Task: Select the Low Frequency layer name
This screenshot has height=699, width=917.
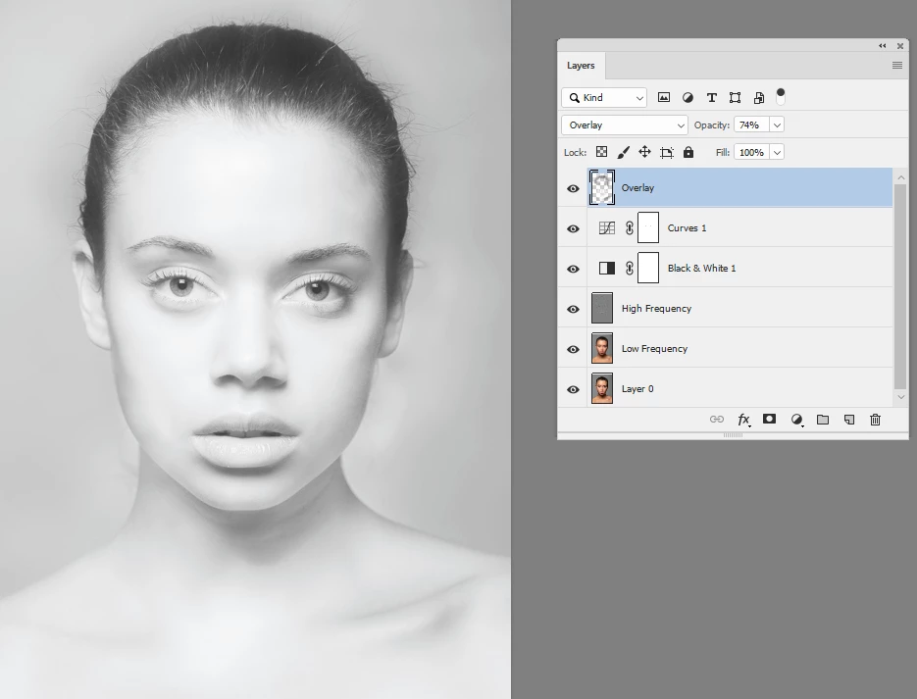Action: pos(654,349)
